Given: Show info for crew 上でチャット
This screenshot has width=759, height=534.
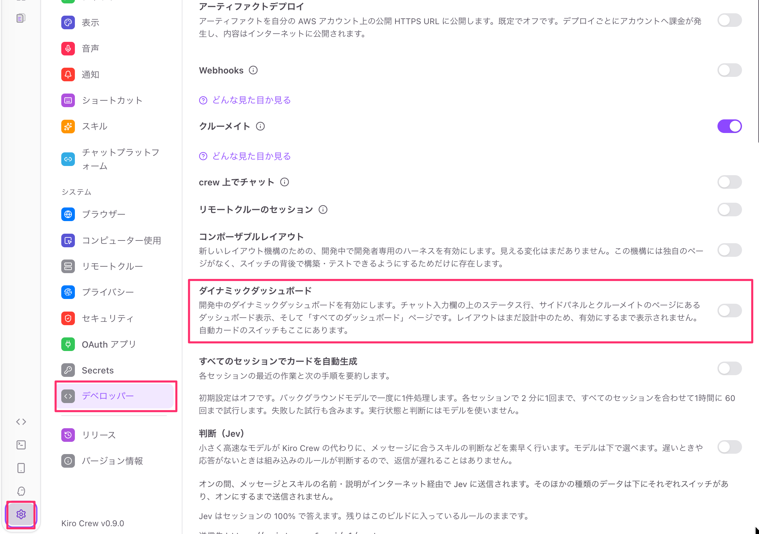Looking at the screenshot, I should pos(285,182).
